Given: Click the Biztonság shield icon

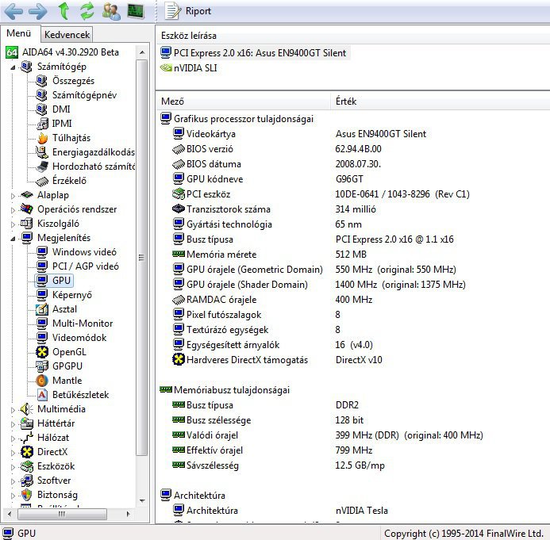Looking at the screenshot, I should [x=27, y=495].
